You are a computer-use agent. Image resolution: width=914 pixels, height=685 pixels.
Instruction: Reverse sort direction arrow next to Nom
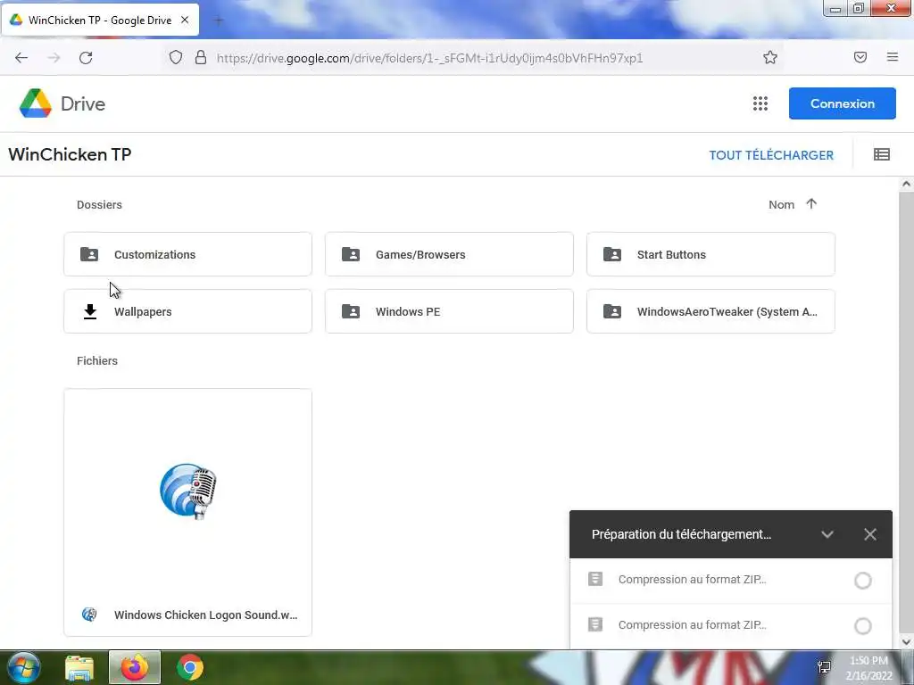pyautogui.click(x=811, y=204)
